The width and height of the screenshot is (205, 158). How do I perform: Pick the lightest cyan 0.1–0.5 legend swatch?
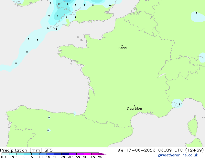[5, 154]
